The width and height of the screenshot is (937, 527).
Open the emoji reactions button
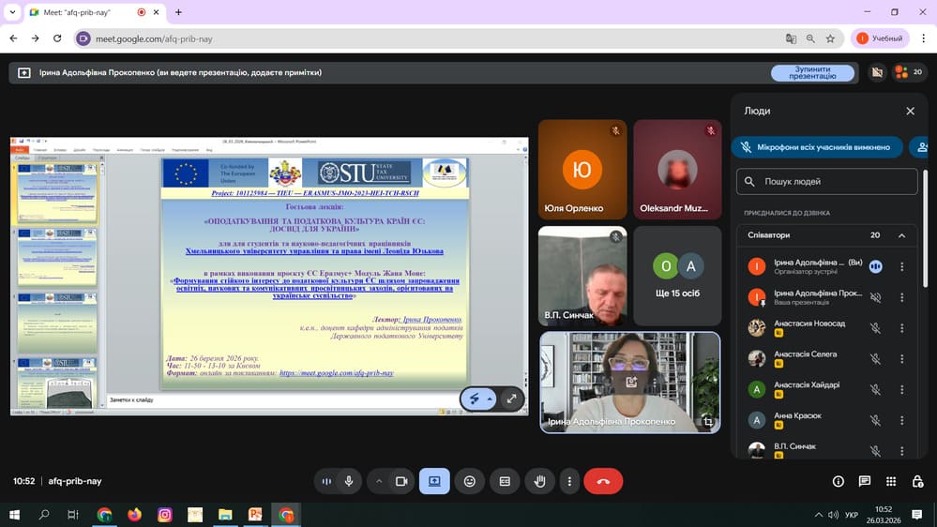coord(470,481)
